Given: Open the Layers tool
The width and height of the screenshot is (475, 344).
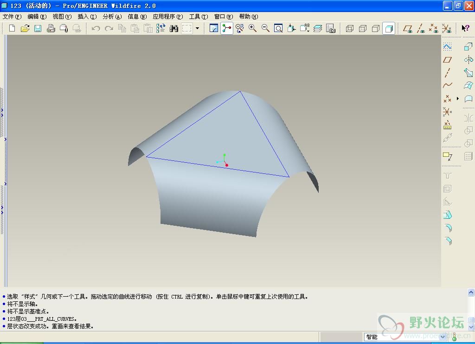Looking at the screenshot, I should point(317,28).
